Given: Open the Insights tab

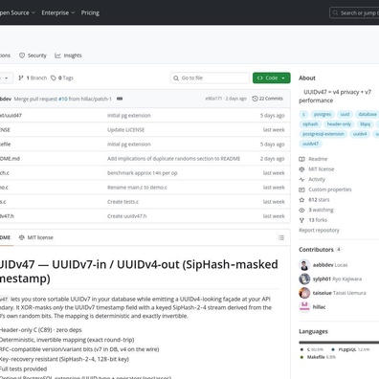Looking at the screenshot, I should [68, 56].
